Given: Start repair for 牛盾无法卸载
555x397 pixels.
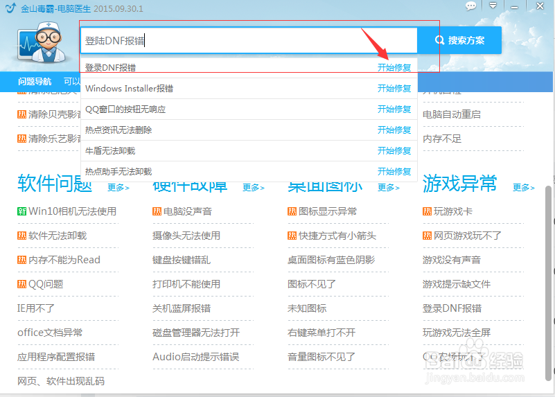Looking at the screenshot, I should tap(394, 151).
